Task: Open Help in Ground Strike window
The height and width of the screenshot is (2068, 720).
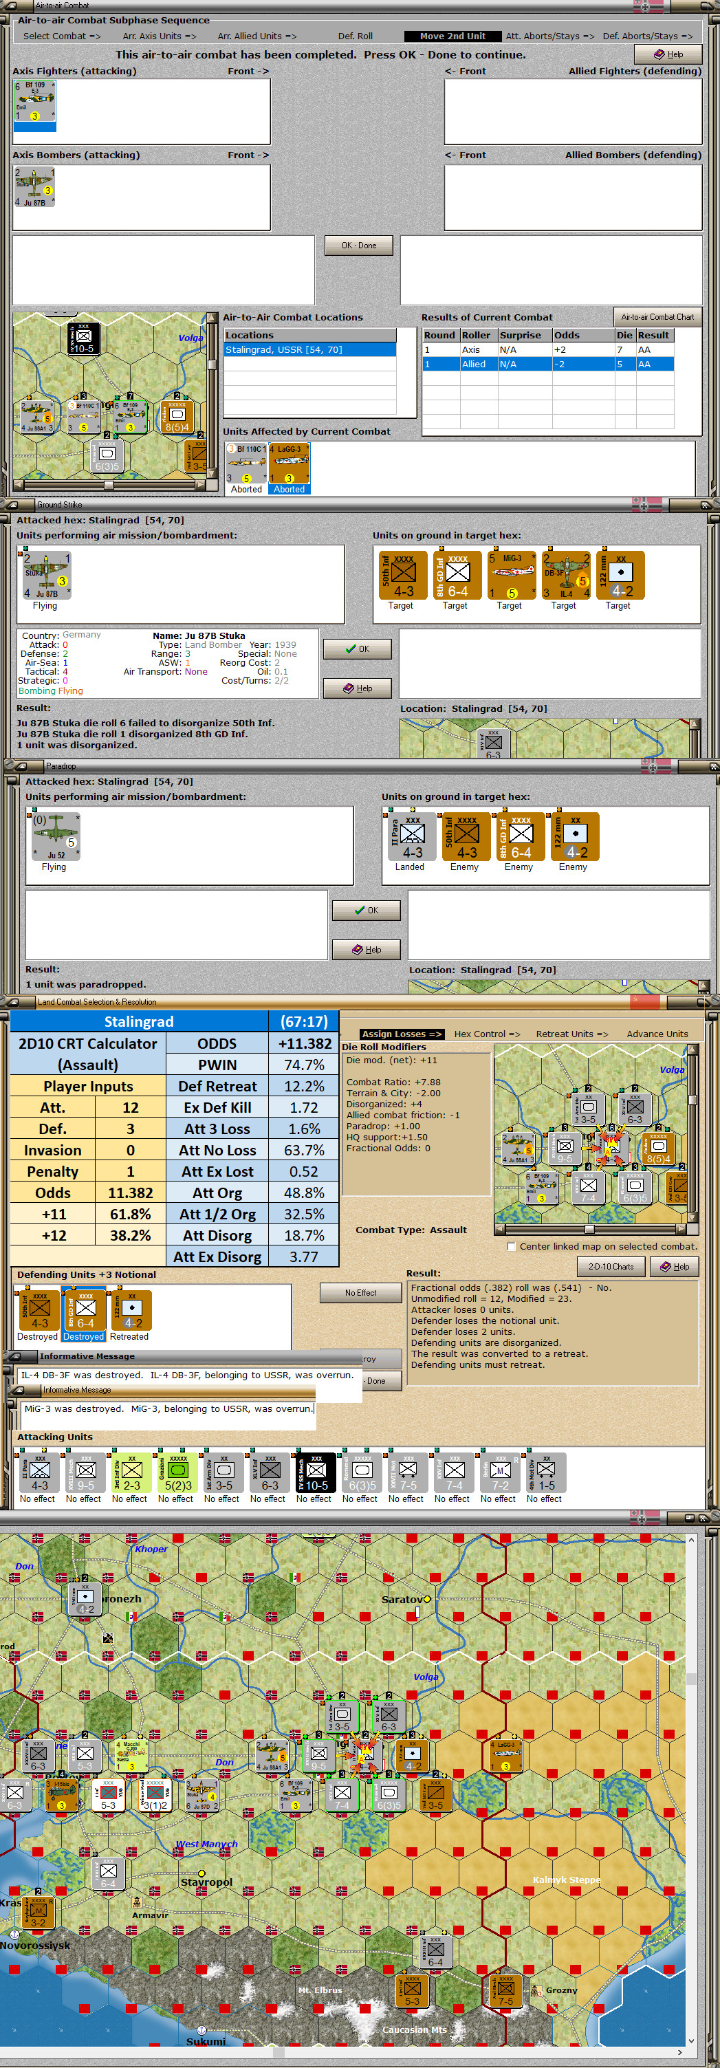Action: pyautogui.click(x=357, y=689)
